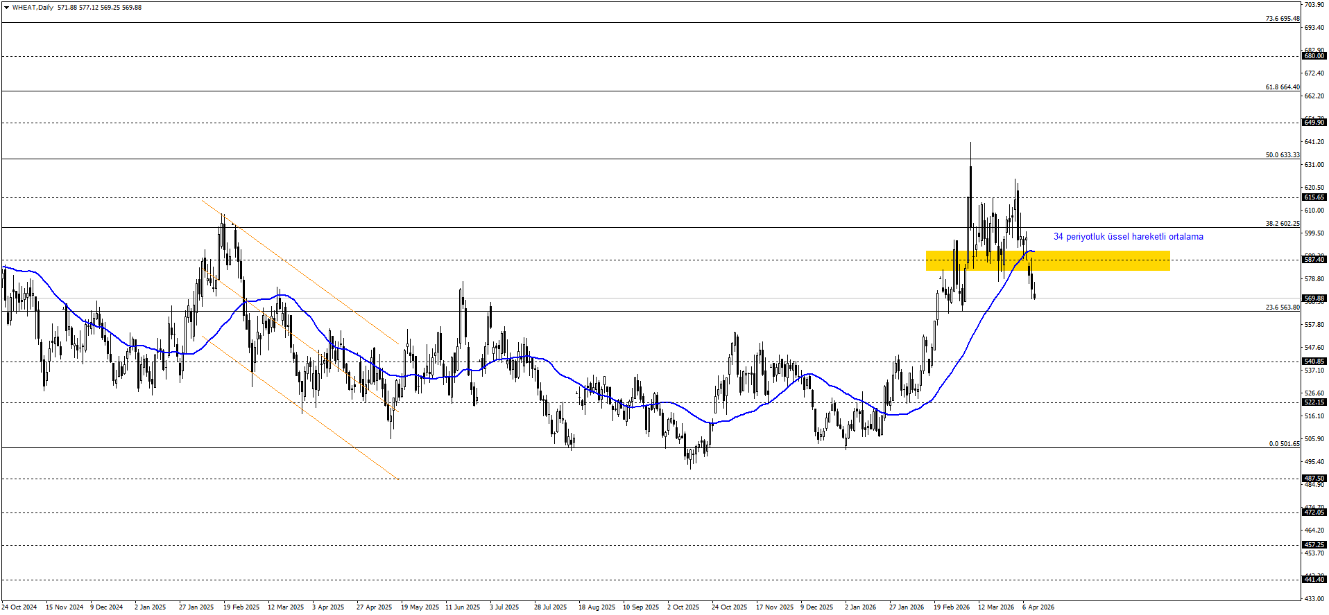Select the current price 569.88 tag
Screen dimensions: 1329x615
click(1314, 298)
